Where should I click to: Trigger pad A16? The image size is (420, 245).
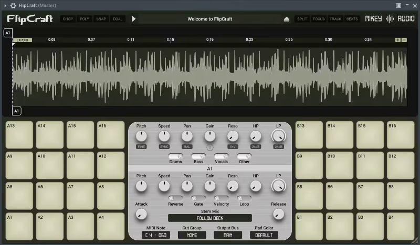111,135
